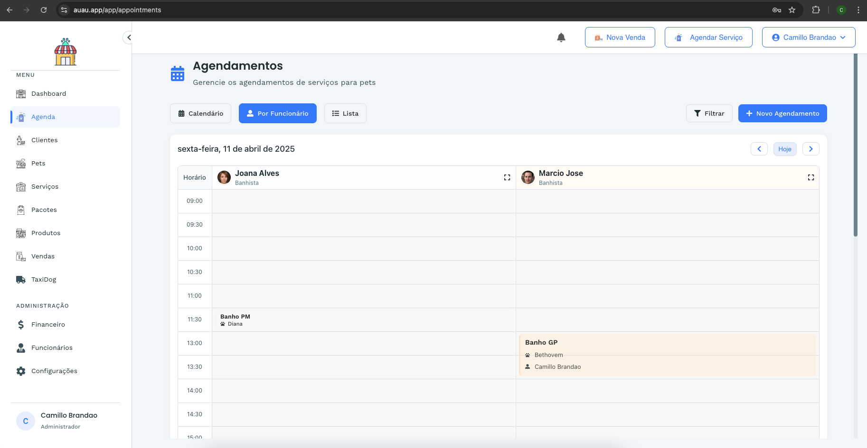Viewport: 867px width, 448px height.
Task: Open Clientes in the sidebar
Action: [x=65, y=140]
